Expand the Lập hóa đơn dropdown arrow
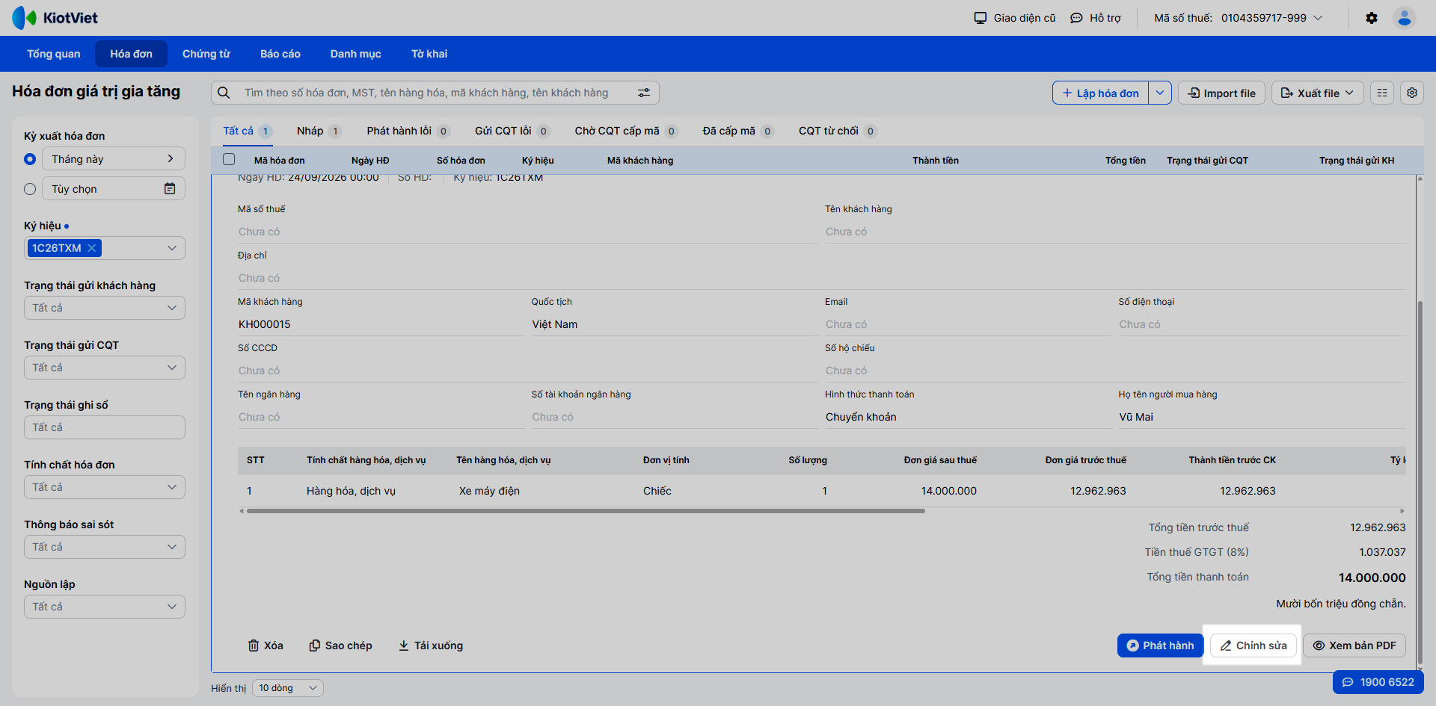The height and width of the screenshot is (706, 1436). pos(1159,93)
